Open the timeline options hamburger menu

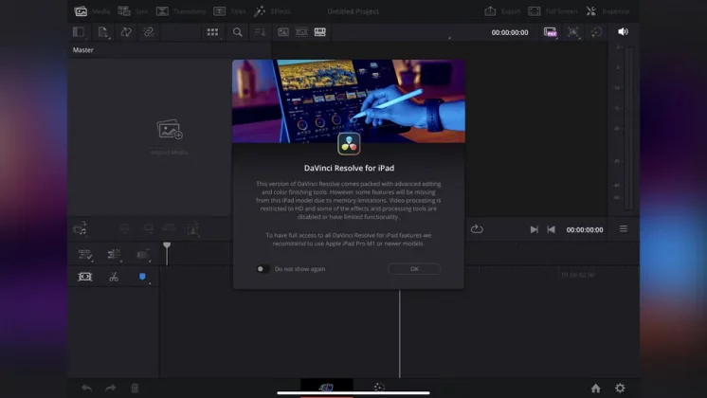(624, 229)
